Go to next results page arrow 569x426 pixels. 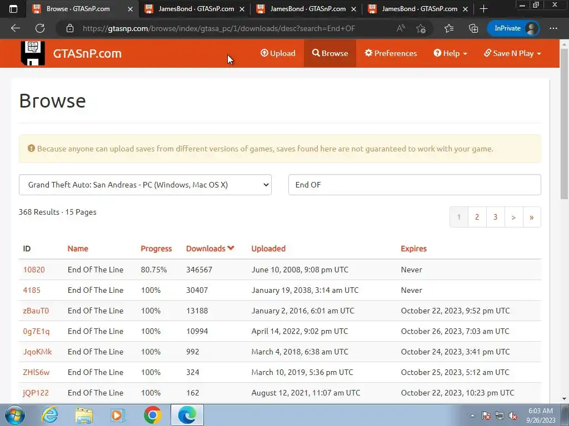pos(513,217)
